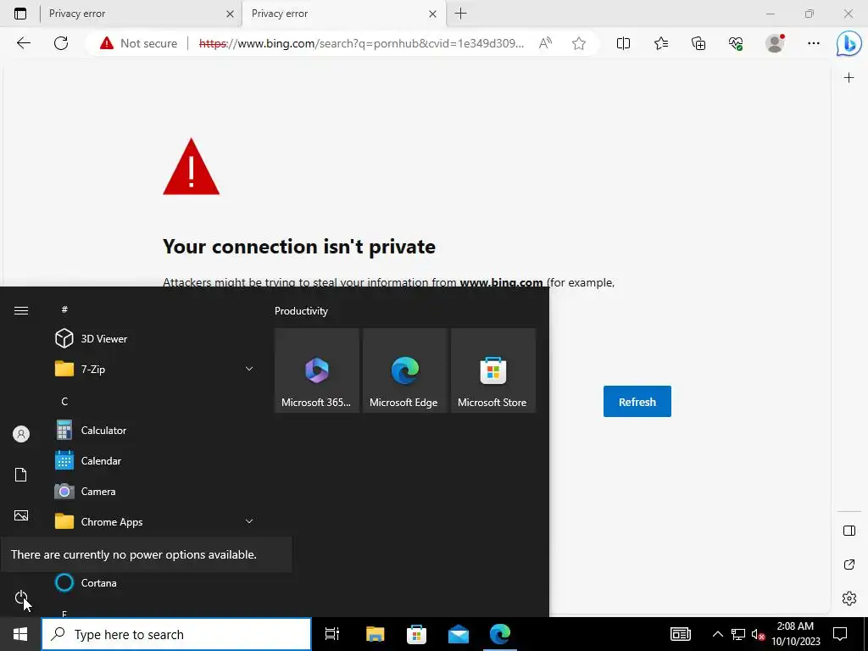Open Pictures icon in Start rail
The height and width of the screenshot is (651, 868).
[21, 515]
